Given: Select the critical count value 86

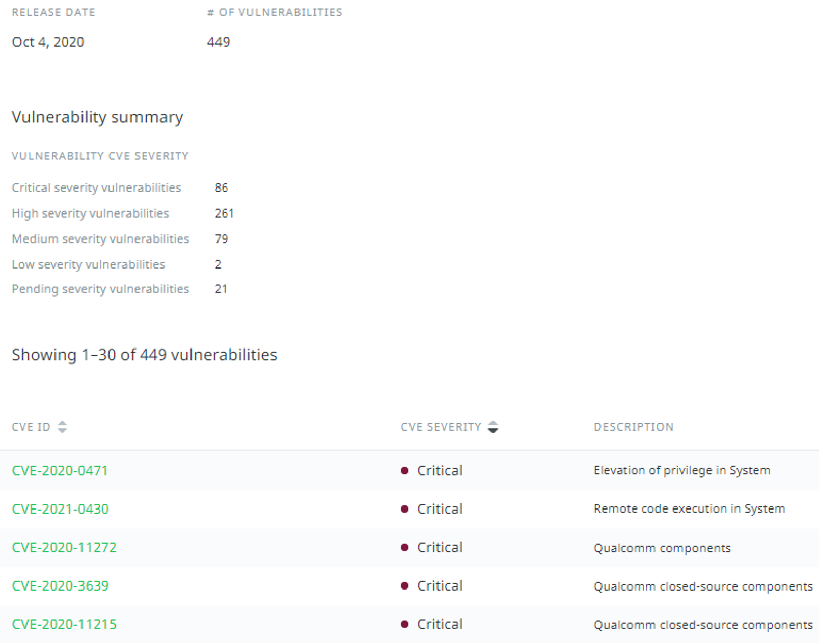Looking at the screenshot, I should 222,188.
